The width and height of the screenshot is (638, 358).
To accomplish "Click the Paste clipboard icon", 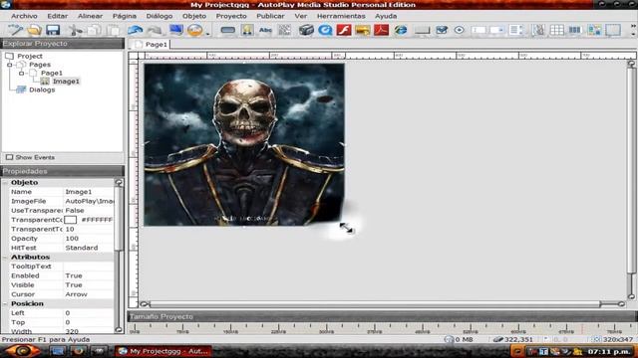I will [x=113, y=30].
